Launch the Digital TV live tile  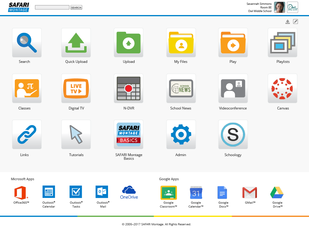click(76, 88)
